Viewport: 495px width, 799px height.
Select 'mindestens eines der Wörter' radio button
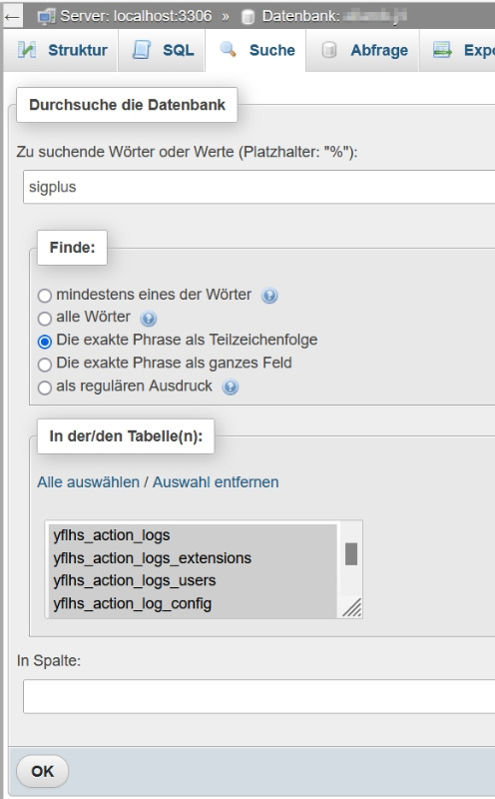[x=45, y=295]
